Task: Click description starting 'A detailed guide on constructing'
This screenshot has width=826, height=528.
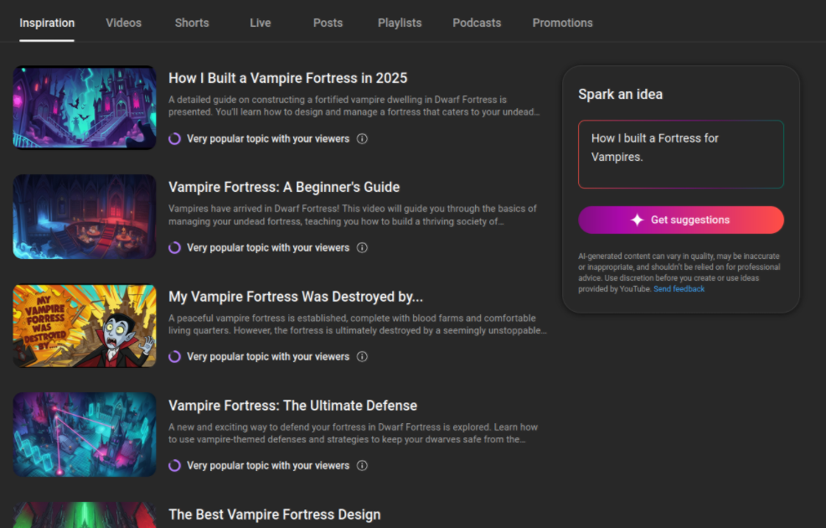Action: pyautogui.click(x=354, y=106)
